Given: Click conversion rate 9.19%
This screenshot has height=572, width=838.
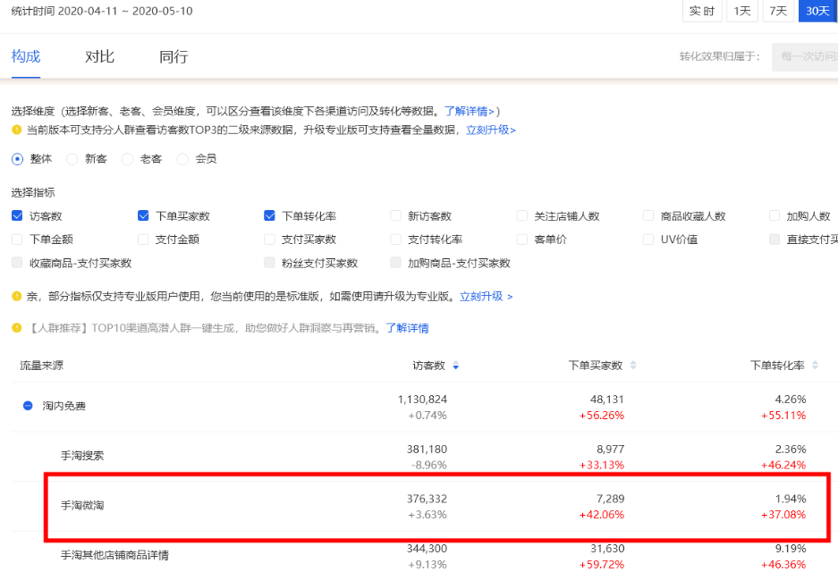Looking at the screenshot, I should pyautogui.click(x=791, y=549).
